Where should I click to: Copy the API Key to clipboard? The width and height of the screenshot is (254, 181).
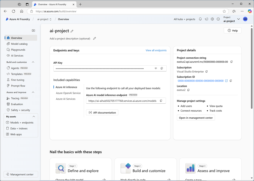click(x=162, y=68)
